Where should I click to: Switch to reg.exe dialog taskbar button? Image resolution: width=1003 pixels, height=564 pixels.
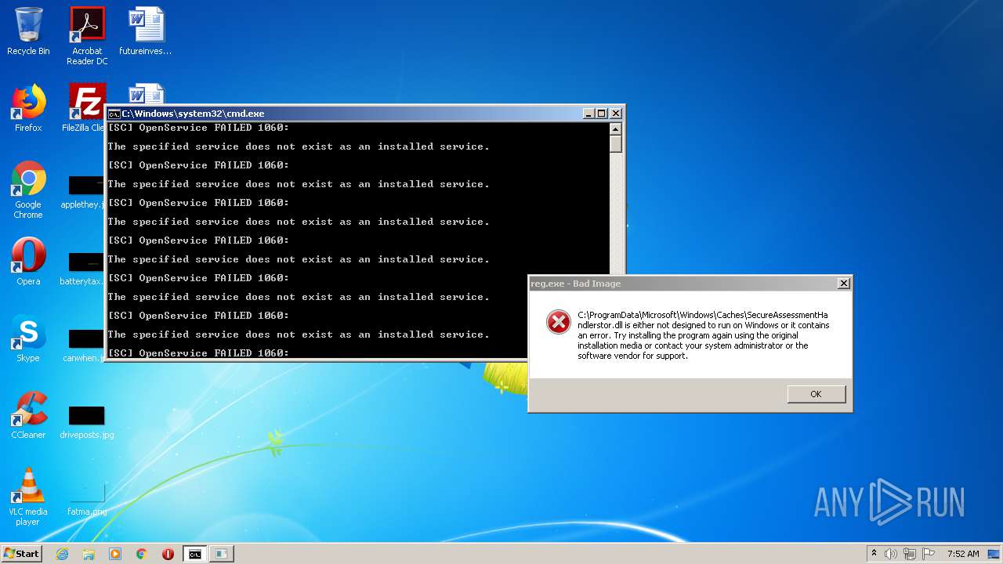[x=222, y=554]
